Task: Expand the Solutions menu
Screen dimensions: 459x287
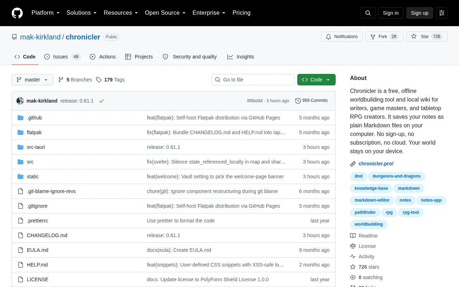Action: (x=81, y=13)
